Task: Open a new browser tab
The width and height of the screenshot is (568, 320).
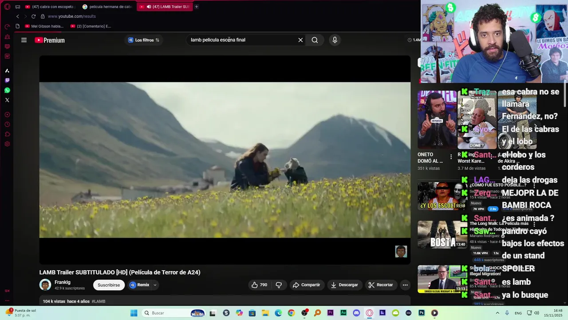Action: 197,7
